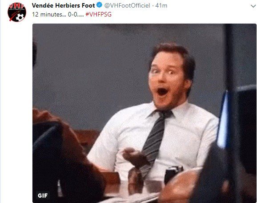This screenshot has width=257, height=203.
Task: Select the word 'Foot' in account name
Action: tap(88, 5)
